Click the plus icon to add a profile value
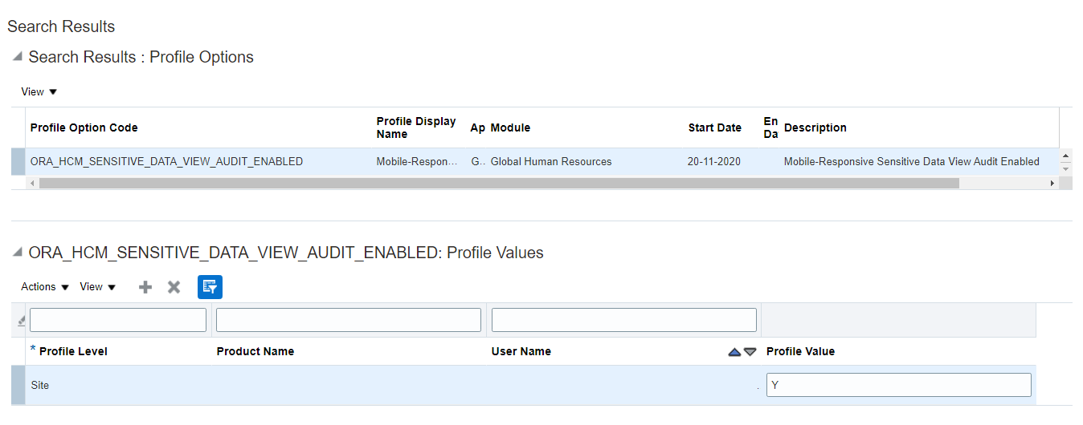Image resolution: width=1083 pixels, height=425 pixels. click(x=145, y=287)
